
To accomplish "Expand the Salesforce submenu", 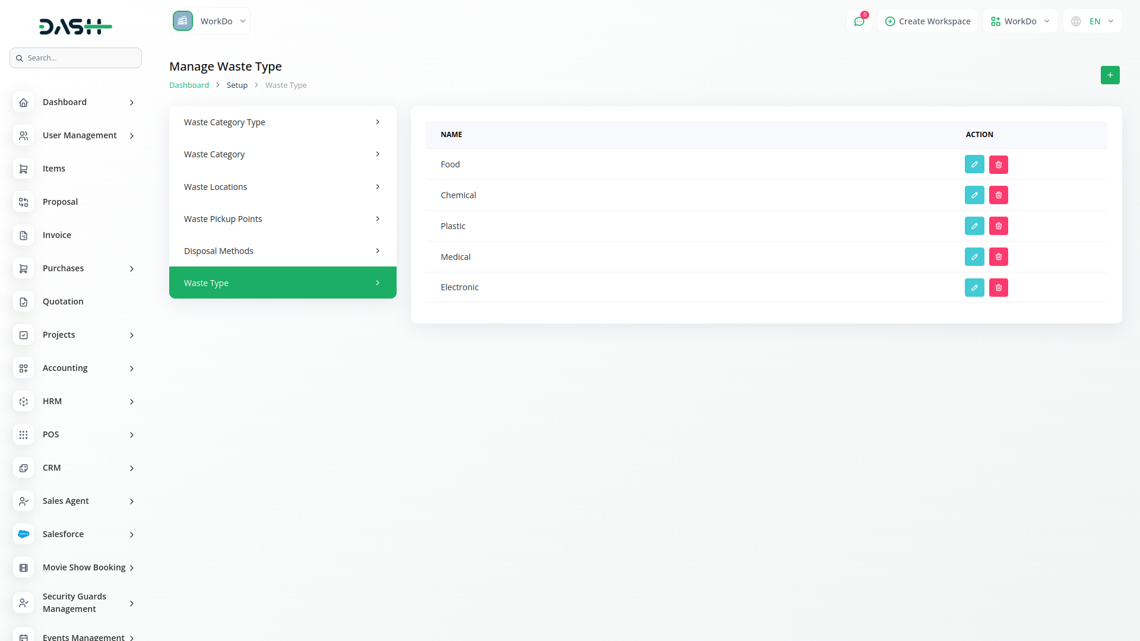I will click(x=132, y=535).
